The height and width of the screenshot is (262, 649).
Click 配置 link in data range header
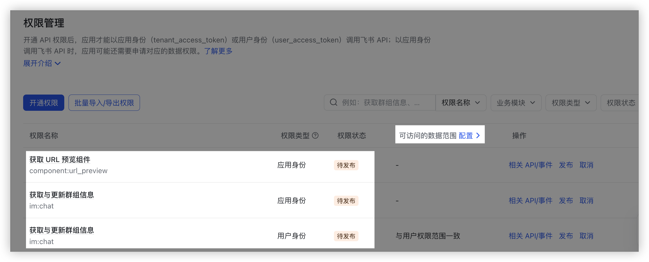(466, 136)
